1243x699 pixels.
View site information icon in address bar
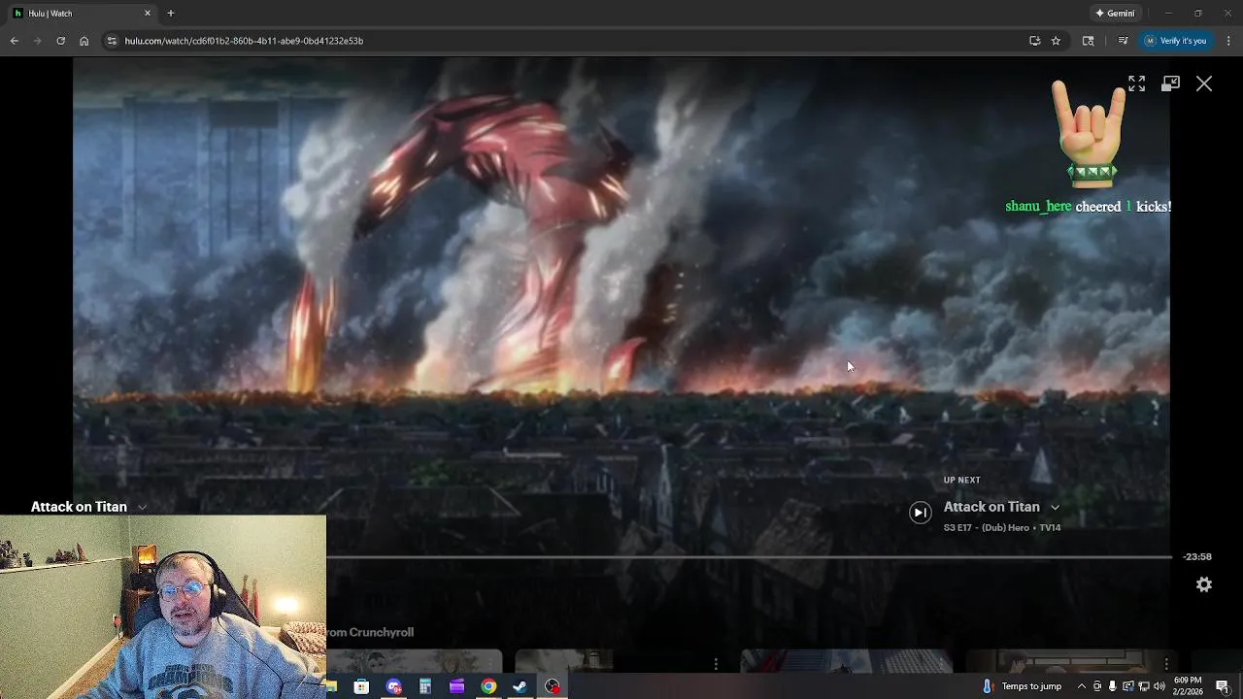coord(112,41)
